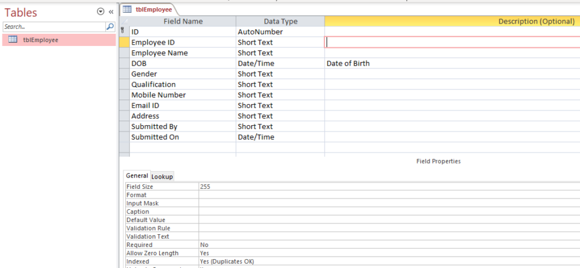This screenshot has width=580, height=268.
Task: Focus the navigation Search box
Action: coord(54,27)
